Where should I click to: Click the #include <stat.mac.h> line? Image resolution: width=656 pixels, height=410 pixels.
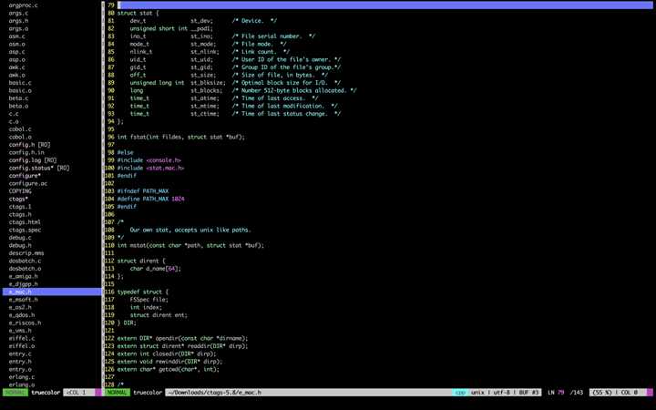point(150,168)
